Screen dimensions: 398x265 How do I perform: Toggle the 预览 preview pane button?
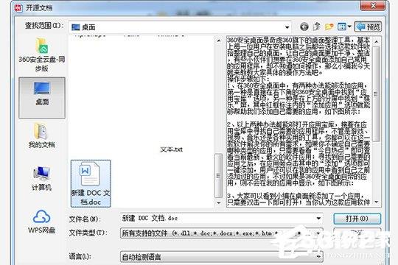click(x=368, y=26)
